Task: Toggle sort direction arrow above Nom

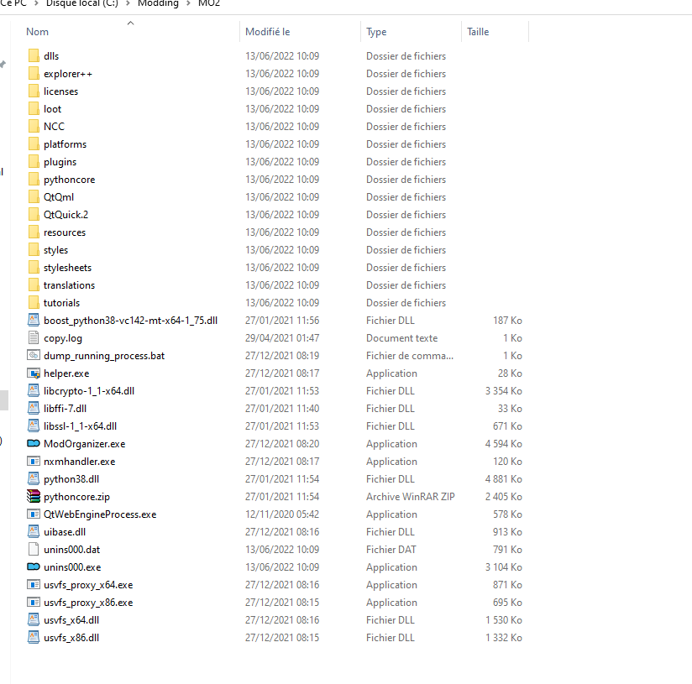Action: pyautogui.click(x=130, y=23)
